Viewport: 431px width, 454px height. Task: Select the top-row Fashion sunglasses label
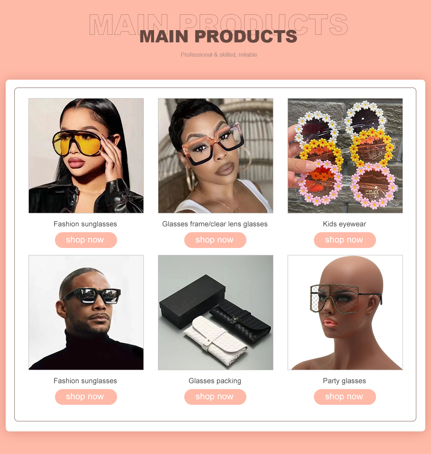point(85,224)
